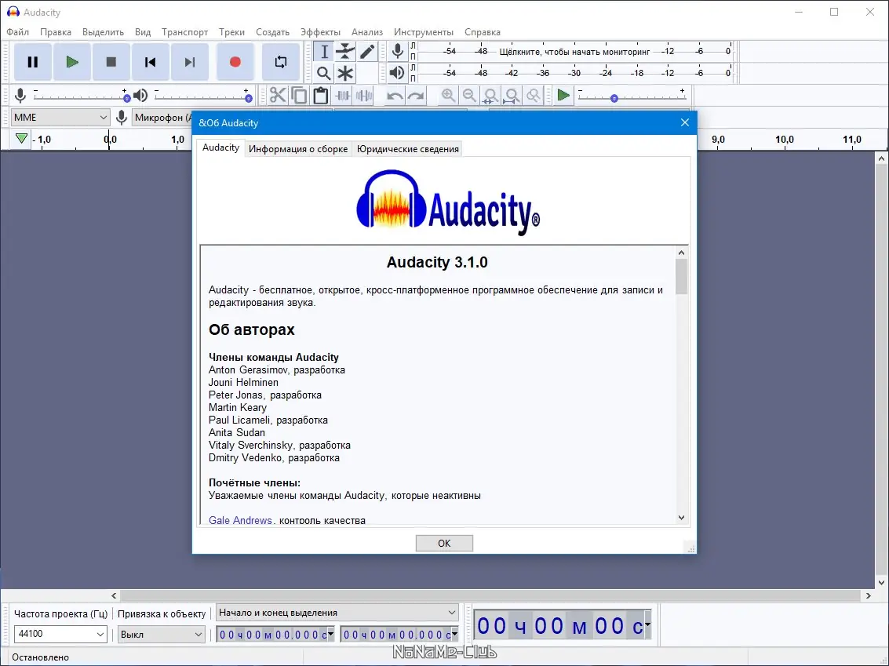This screenshot has width=889, height=666.
Task: Toggle the Loop playback button
Action: click(x=281, y=62)
